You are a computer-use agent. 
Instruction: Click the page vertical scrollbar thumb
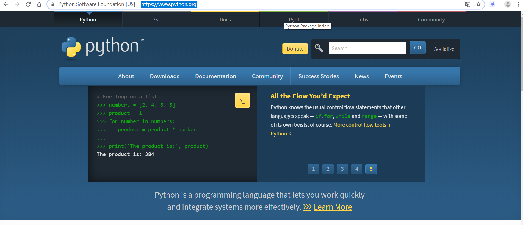522,54
